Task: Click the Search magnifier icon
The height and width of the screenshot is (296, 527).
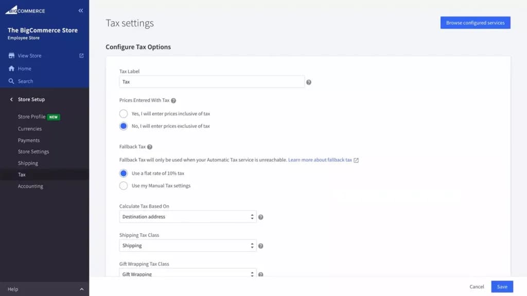Action: tap(11, 81)
